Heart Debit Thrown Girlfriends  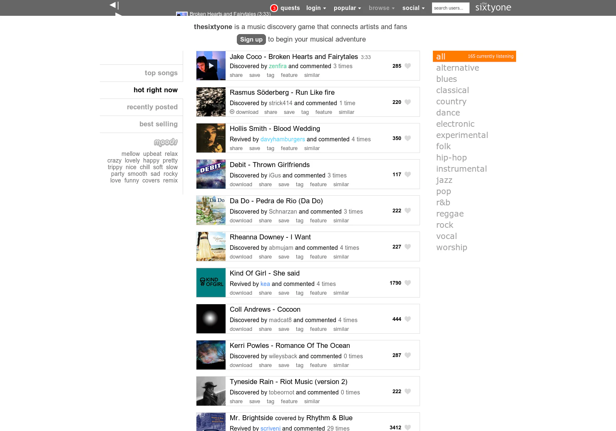coord(408,174)
